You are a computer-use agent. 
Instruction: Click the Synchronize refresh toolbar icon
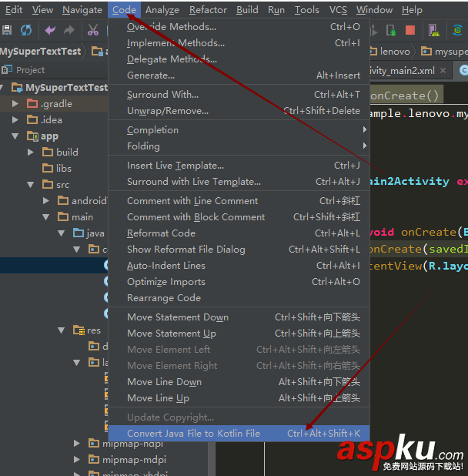click(26, 30)
